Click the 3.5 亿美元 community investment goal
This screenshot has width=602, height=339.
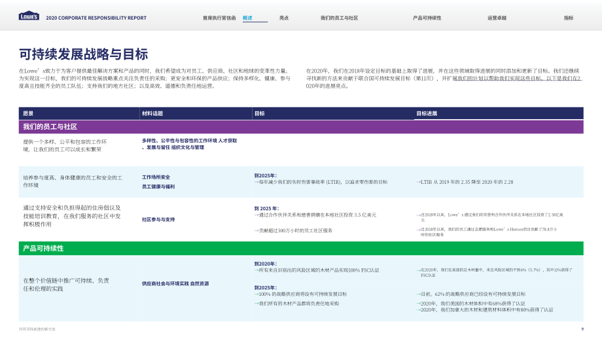315,215
